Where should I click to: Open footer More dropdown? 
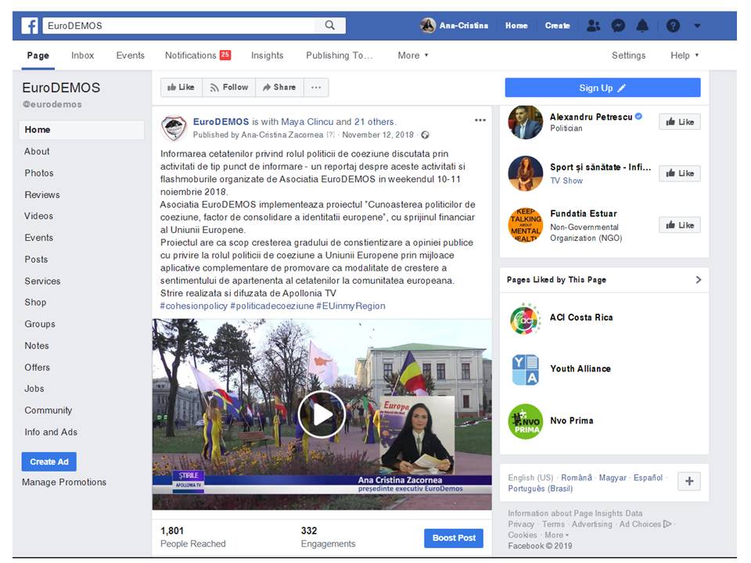[x=556, y=535]
